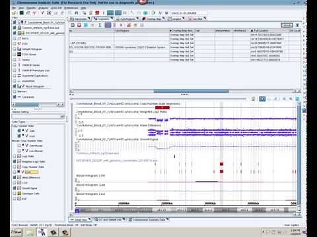
Task: Toggle the SmoothSignal checkbox
Action: tap(15, 188)
